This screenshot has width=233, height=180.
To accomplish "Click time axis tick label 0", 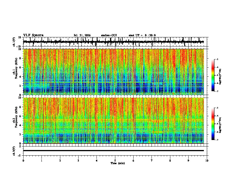I will tap(23, 161).
